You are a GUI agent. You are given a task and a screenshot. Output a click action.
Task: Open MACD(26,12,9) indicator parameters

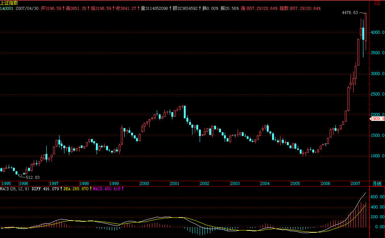(14, 188)
